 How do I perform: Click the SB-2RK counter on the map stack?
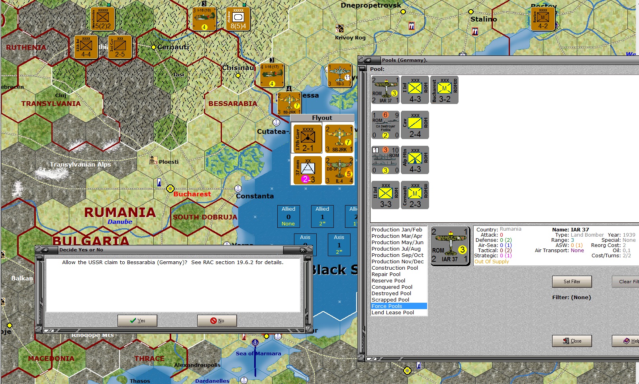[x=289, y=103]
